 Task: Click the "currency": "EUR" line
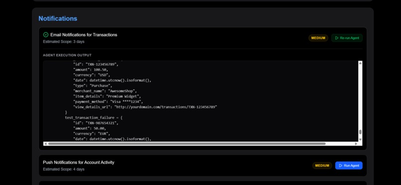pos(92,134)
